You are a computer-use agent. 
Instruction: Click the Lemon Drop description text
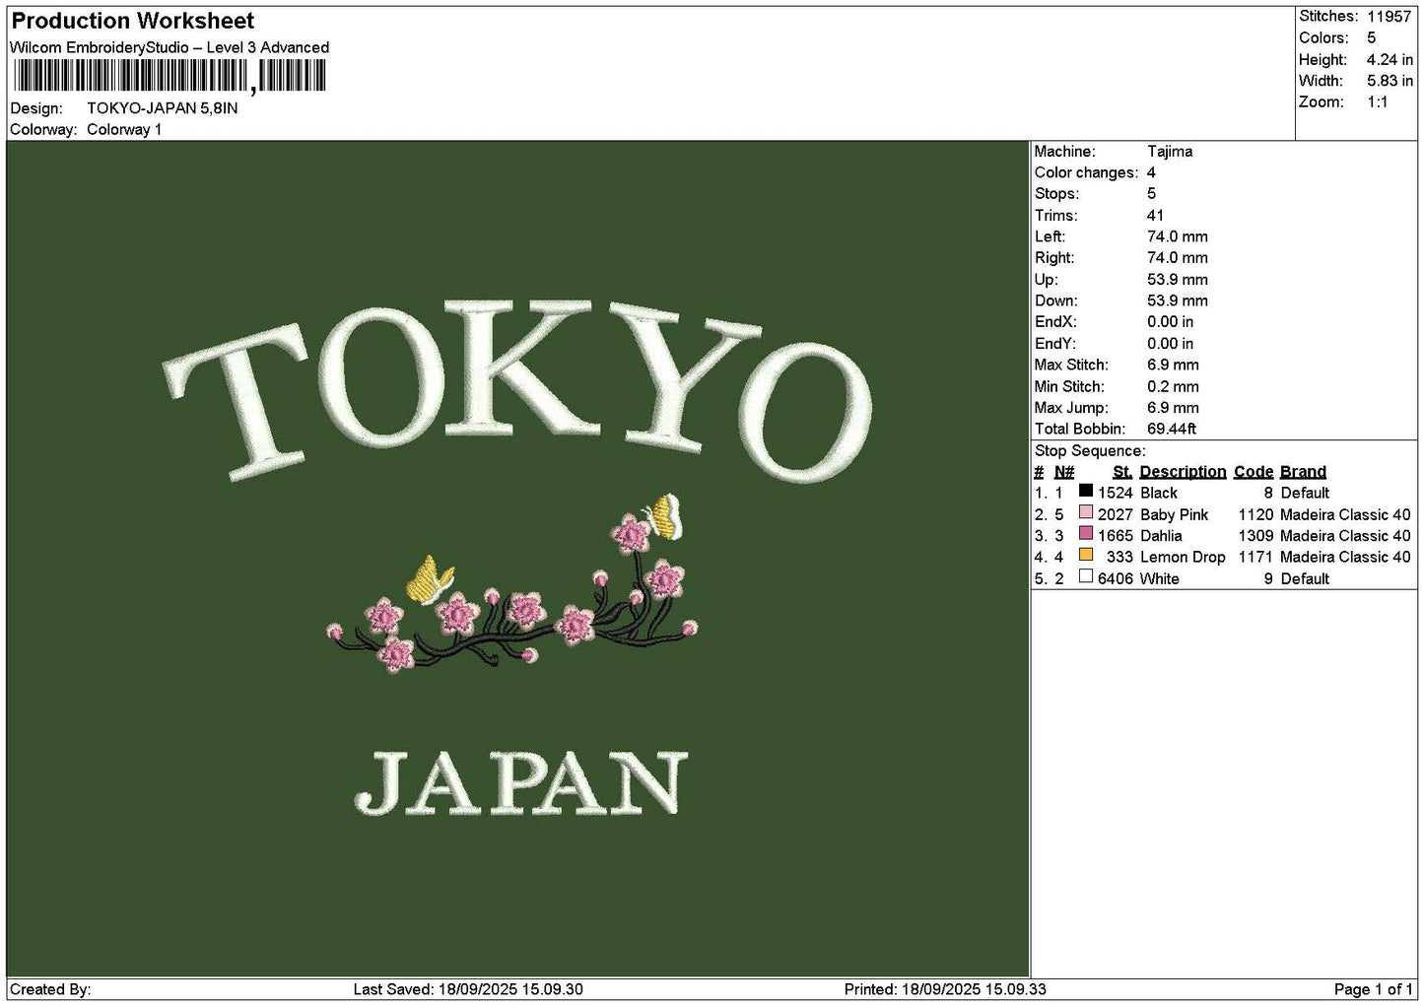[1183, 558]
